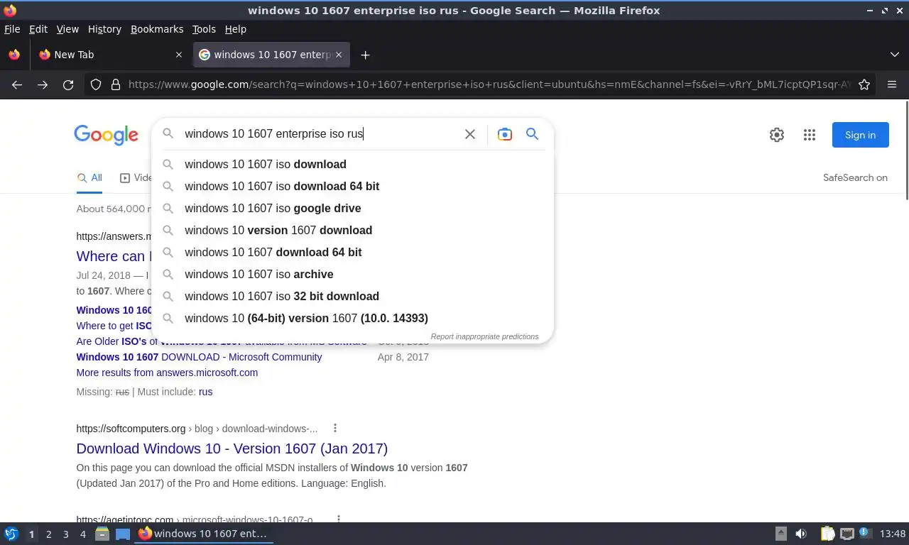The height and width of the screenshot is (545, 909).
Task: Open the Firefox hamburger menu
Action: tap(892, 84)
